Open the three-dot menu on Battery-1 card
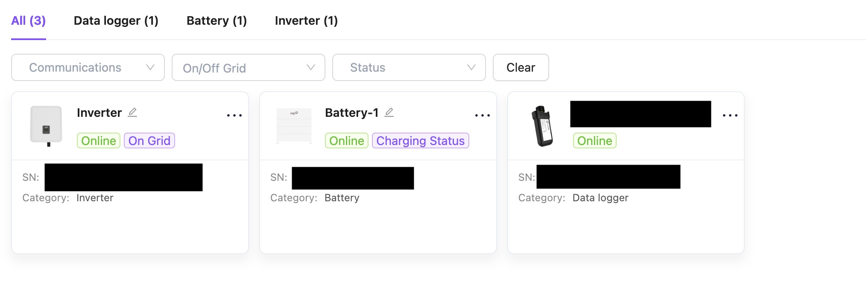The image size is (866, 284). click(x=483, y=115)
